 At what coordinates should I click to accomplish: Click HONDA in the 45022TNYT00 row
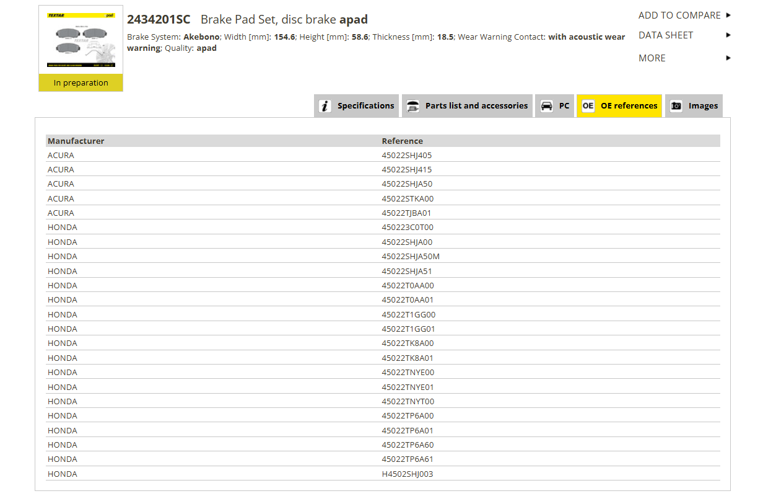63,401
